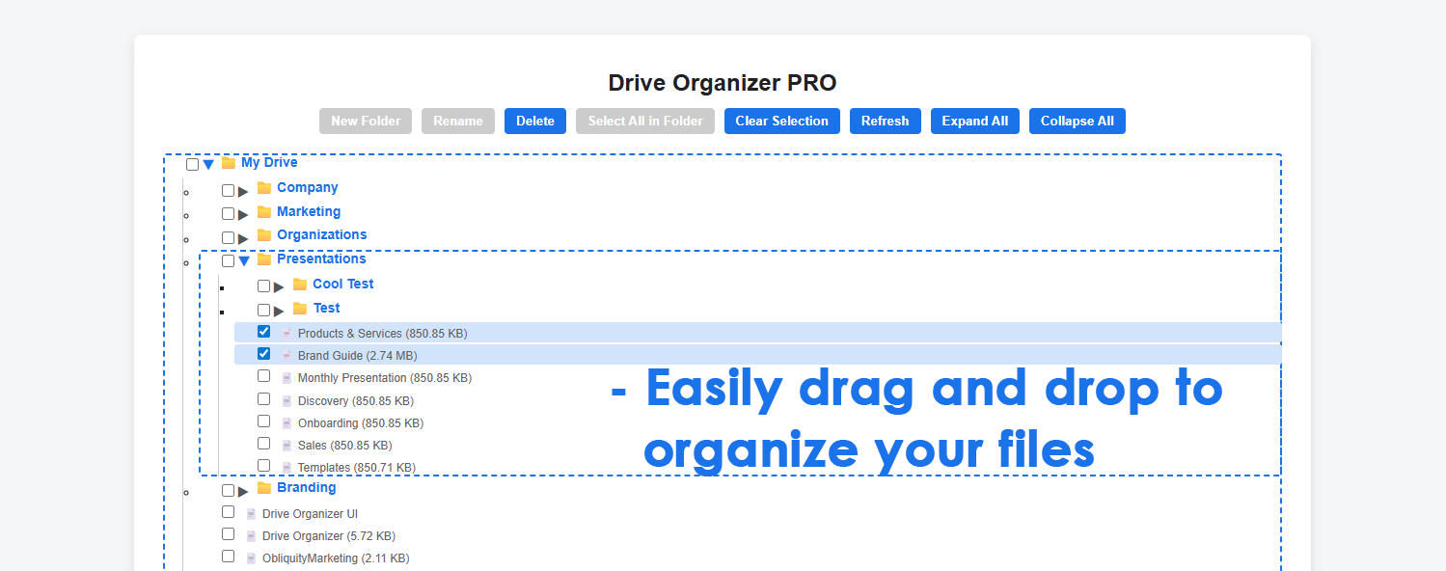The image size is (1446, 571).
Task: Click the ObliquityMarketing file icon
Action: pos(251,558)
